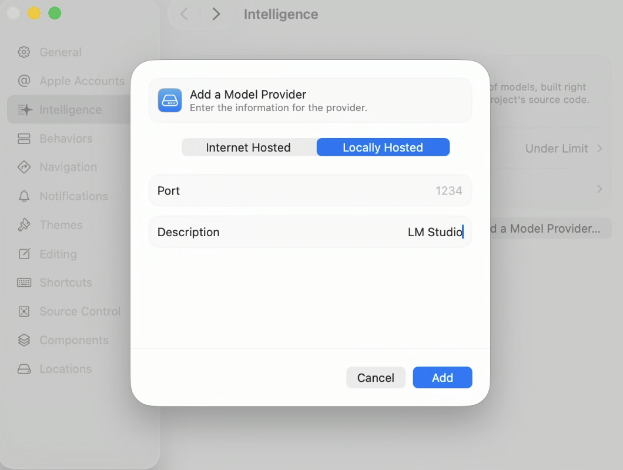
Task: Click the Editing pencil icon
Action: [x=24, y=253]
